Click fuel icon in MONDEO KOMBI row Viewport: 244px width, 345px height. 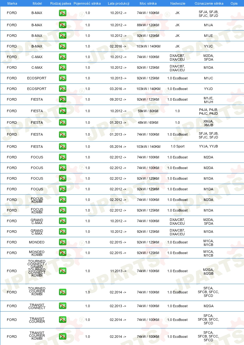click(x=63, y=253)
